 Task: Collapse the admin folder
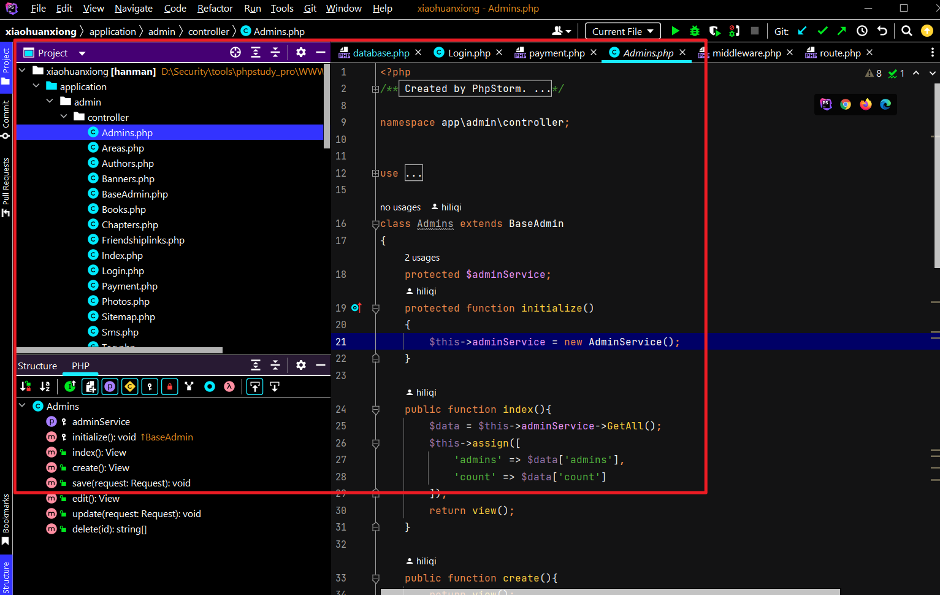(x=50, y=101)
